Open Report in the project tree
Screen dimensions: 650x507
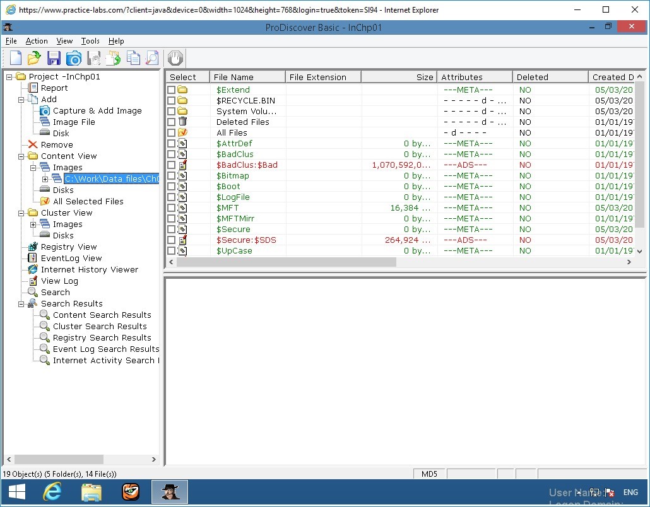coord(54,88)
